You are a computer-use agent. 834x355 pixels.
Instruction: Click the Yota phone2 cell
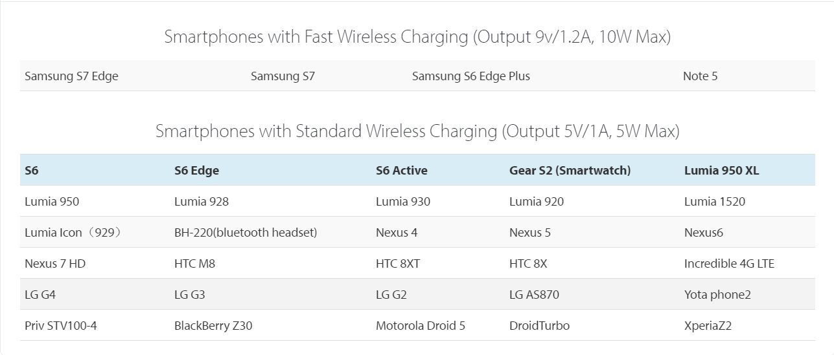coord(717,295)
